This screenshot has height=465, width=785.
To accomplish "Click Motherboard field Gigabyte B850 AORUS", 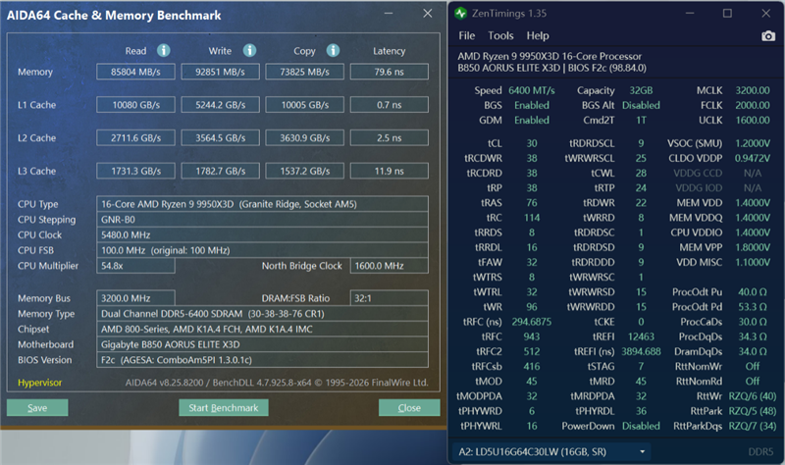I will coord(262,344).
